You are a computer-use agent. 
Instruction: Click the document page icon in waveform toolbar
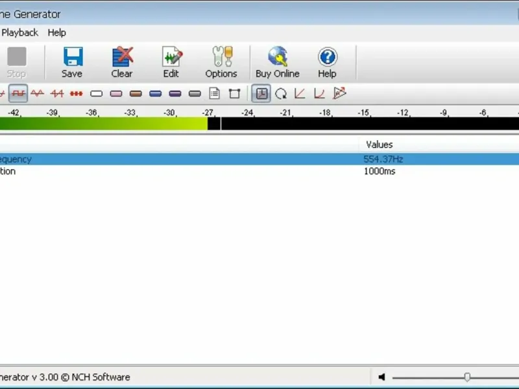coord(215,93)
